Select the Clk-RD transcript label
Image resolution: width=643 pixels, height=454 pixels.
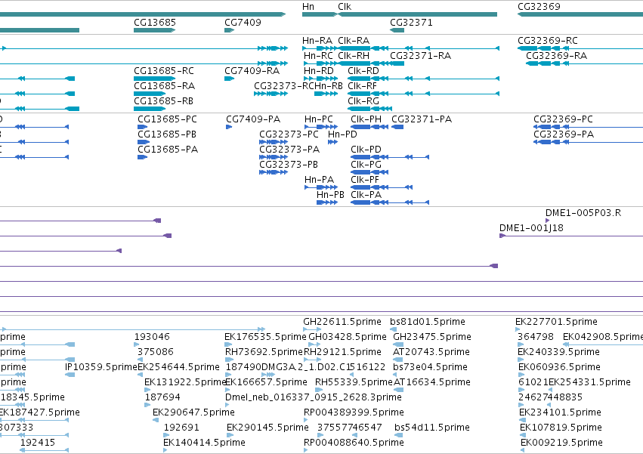(x=363, y=71)
